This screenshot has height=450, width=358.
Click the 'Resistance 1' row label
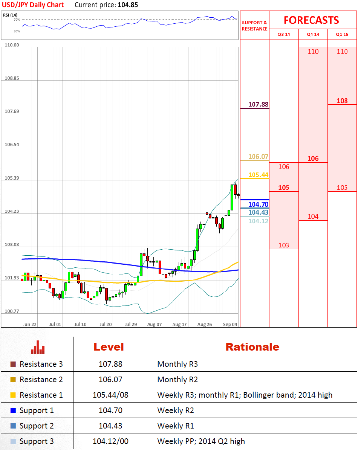pyautogui.click(x=41, y=395)
